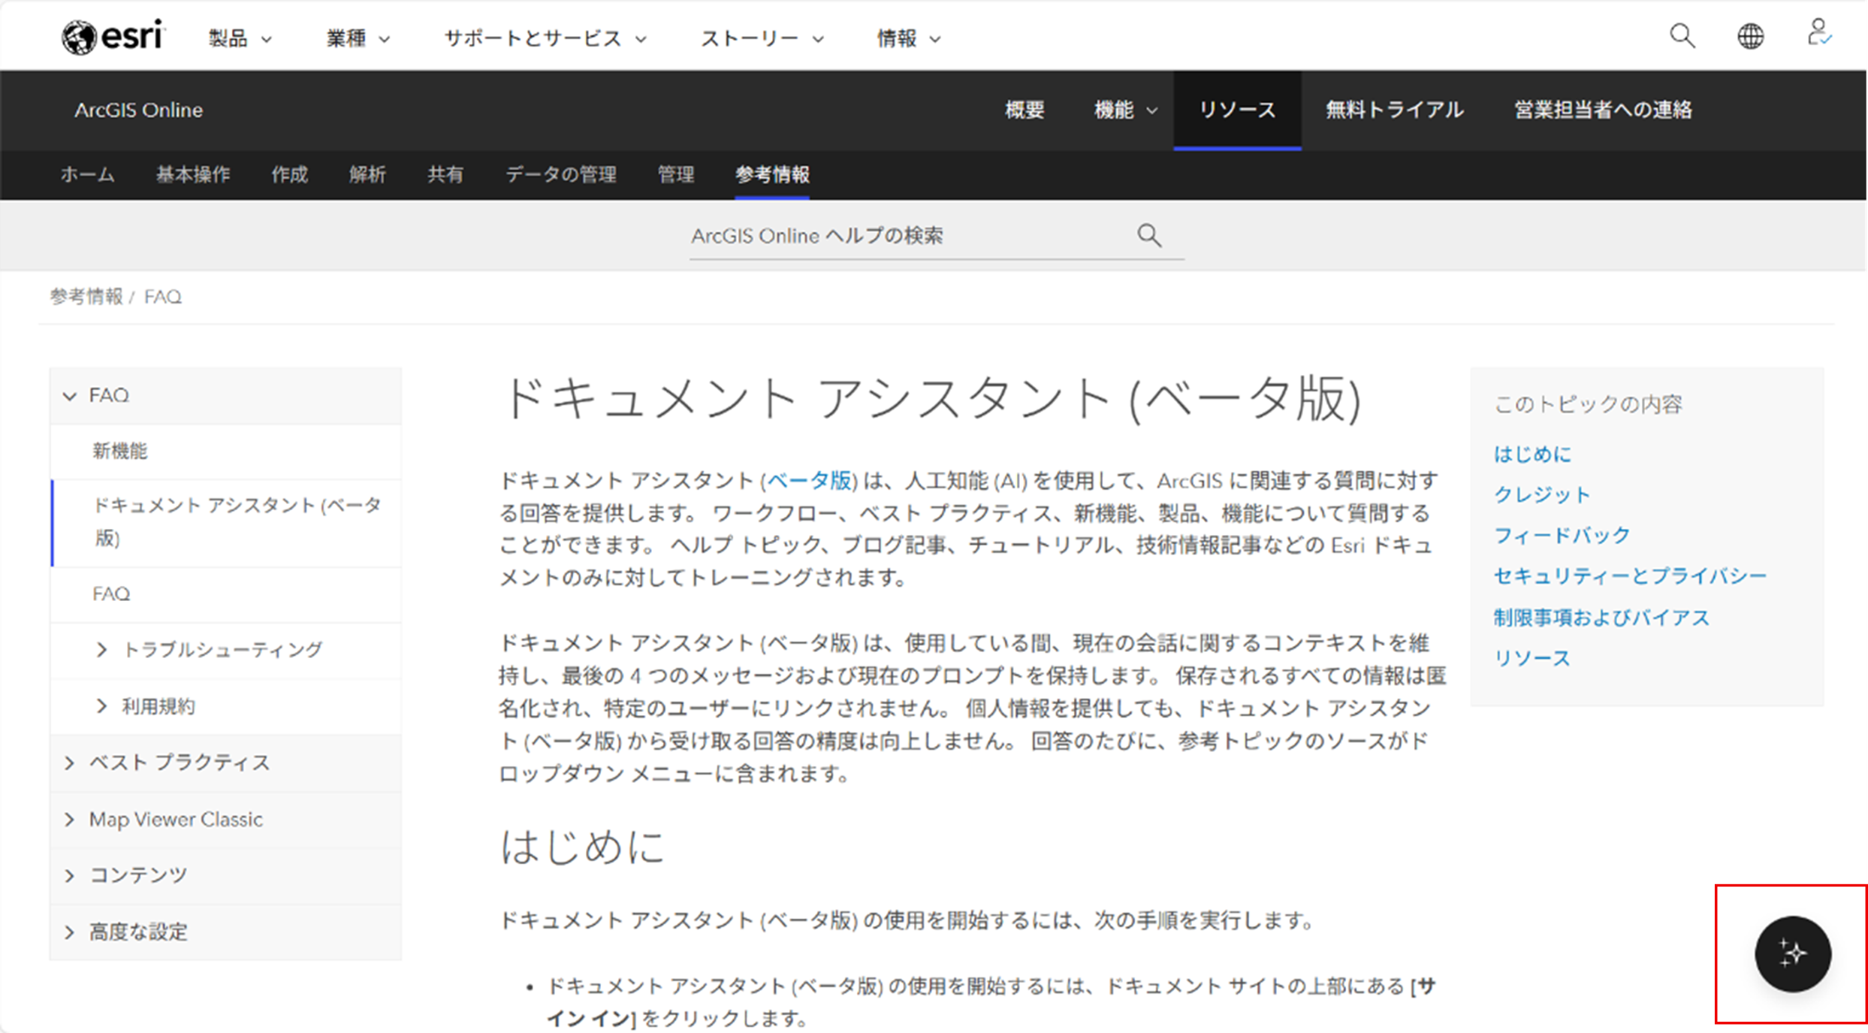1868x1033 pixels.
Task: Click the ベータ版 link in the paragraph
Action: 809,481
